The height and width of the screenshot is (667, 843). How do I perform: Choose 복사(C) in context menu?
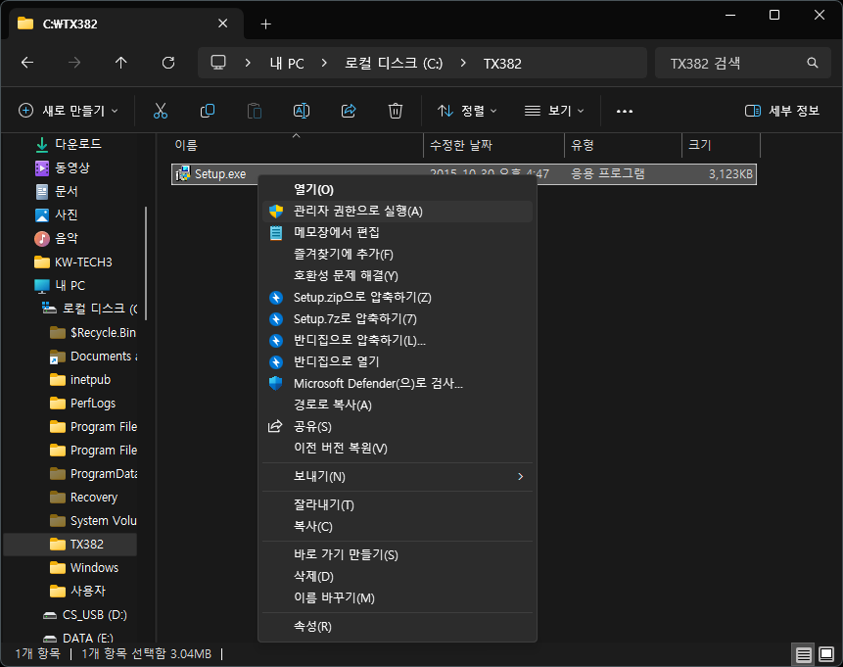click(x=398, y=527)
